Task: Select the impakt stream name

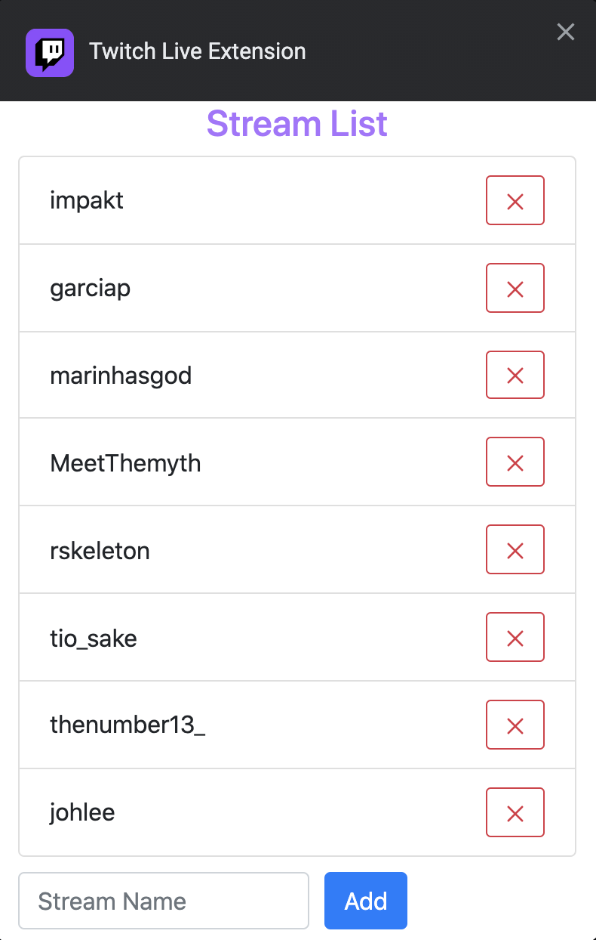Action: click(x=87, y=201)
